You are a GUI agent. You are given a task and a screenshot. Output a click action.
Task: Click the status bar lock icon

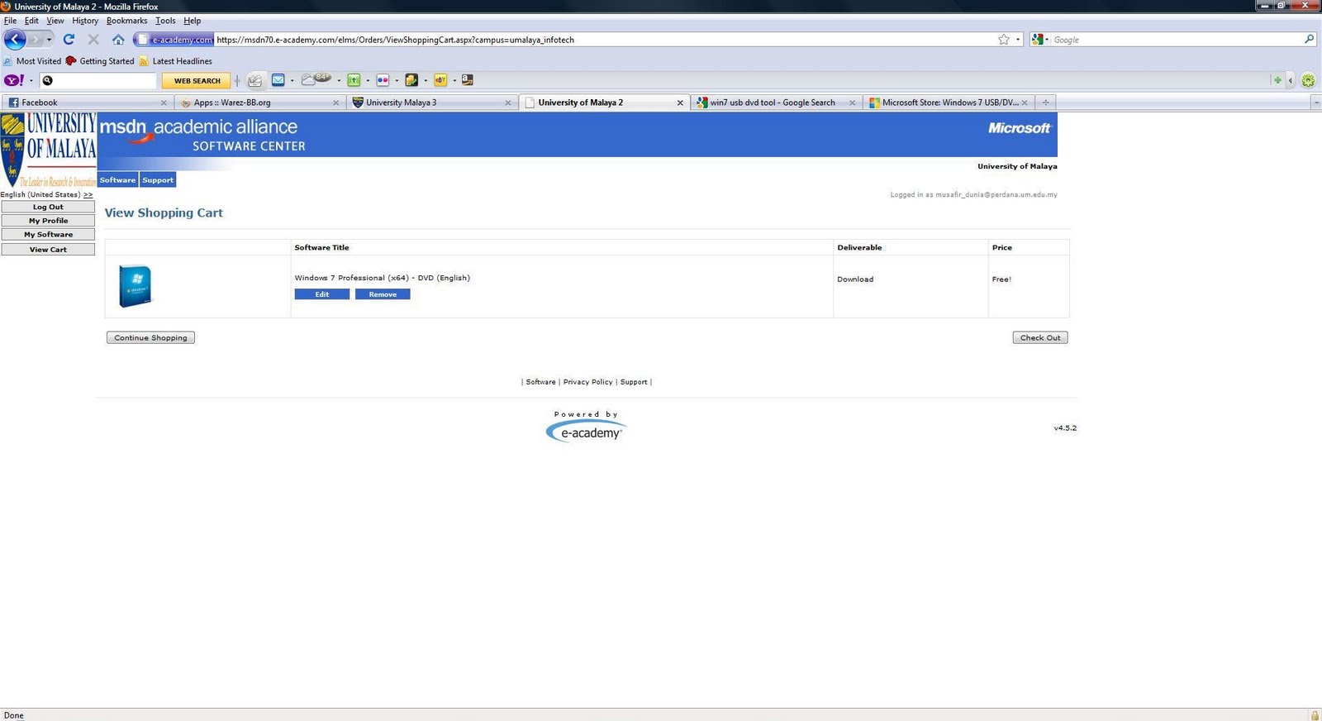coord(1314,715)
